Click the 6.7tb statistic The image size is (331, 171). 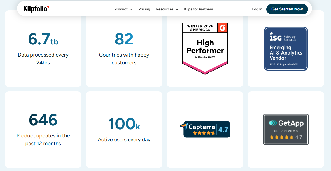pos(43,39)
